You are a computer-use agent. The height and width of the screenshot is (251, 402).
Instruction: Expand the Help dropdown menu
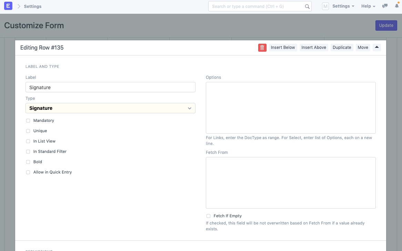pyautogui.click(x=368, y=6)
